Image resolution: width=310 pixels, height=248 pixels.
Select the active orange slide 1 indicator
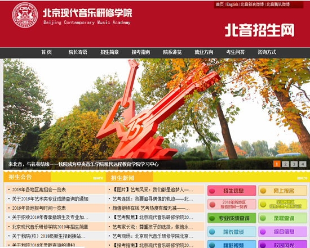coord(277,164)
